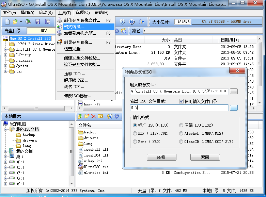The image size is (266, 197).
Task: Expand the Install OS X Mountain Lion tree folder
Action: coord(5,49)
